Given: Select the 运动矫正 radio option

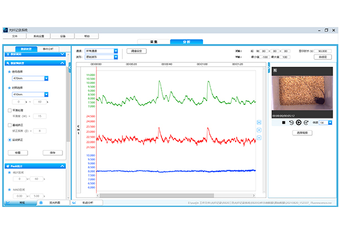Looking at the screenshot, I should (x=9, y=140).
